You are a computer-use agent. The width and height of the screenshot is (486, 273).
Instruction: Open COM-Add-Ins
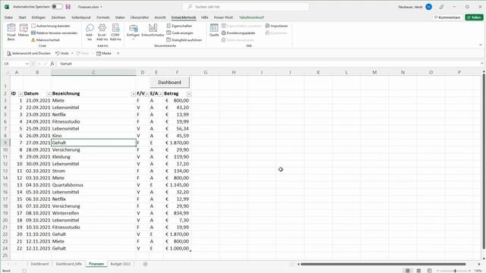tap(115, 32)
